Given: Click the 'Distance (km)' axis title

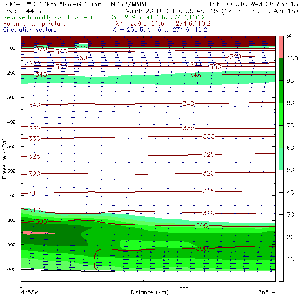Looking at the screenshot, I should coord(150,292).
